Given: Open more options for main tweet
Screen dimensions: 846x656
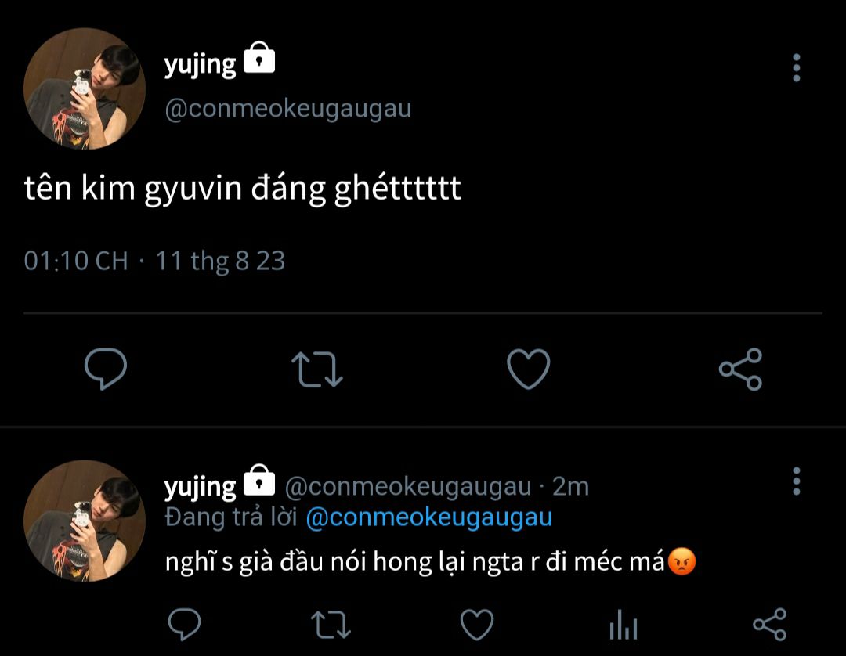Looking at the screenshot, I should pos(796,69).
